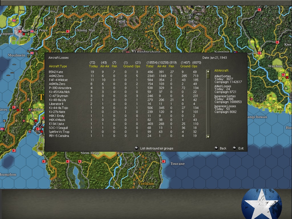
Task: Sort by the Total column header
Action: coord(149,66)
